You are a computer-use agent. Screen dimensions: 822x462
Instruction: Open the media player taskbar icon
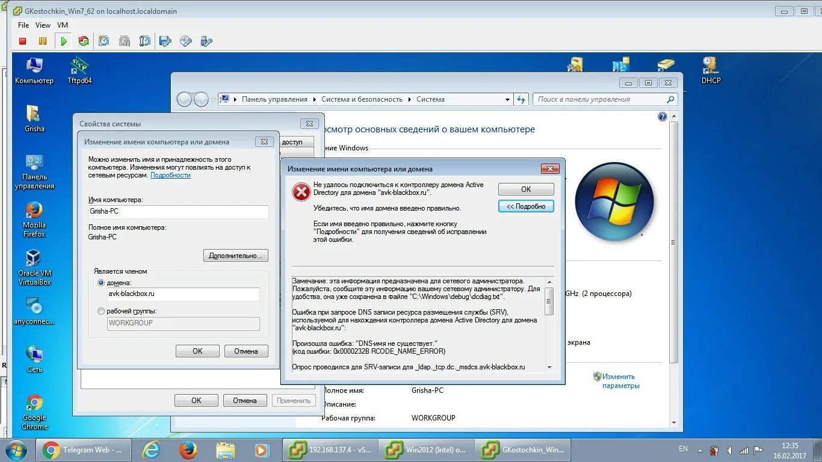pos(261,449)
